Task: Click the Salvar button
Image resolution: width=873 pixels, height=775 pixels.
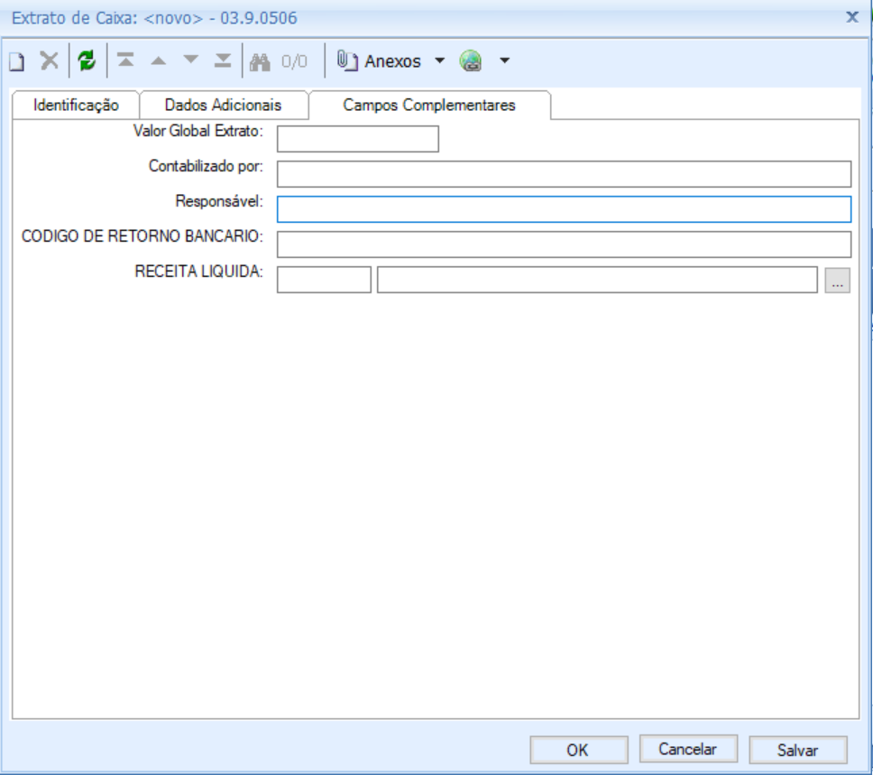Action: click(798, 750)
